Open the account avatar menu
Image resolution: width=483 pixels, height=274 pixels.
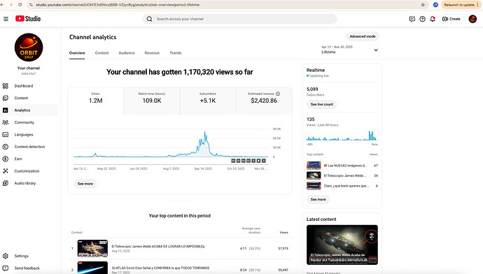pyautogui.click(x=472, y=19)
